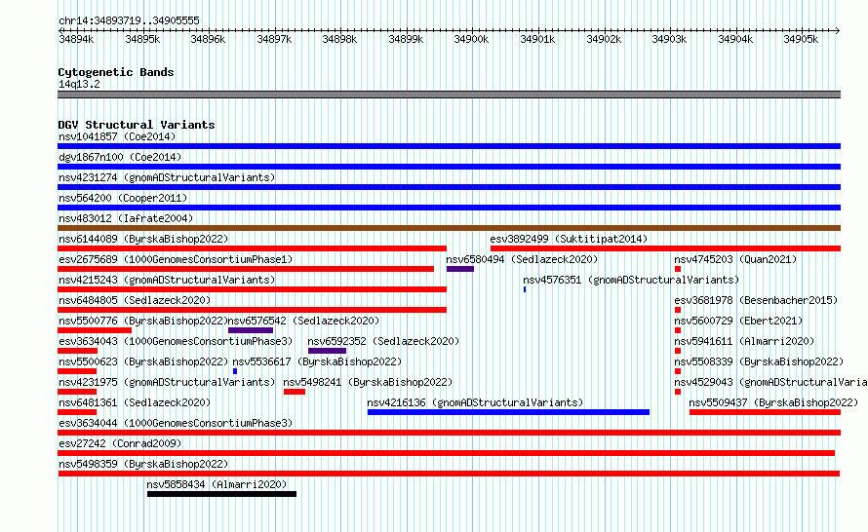Click the red nsv5500776 variant bar
The width and height of the screenshot is (868, 532).
[95, 330]
